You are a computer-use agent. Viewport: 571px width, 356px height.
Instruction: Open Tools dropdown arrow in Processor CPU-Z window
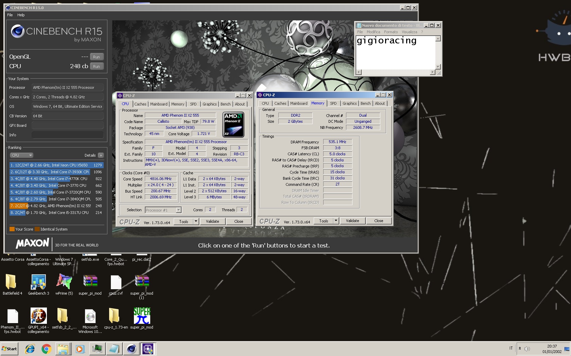[196, 221]
